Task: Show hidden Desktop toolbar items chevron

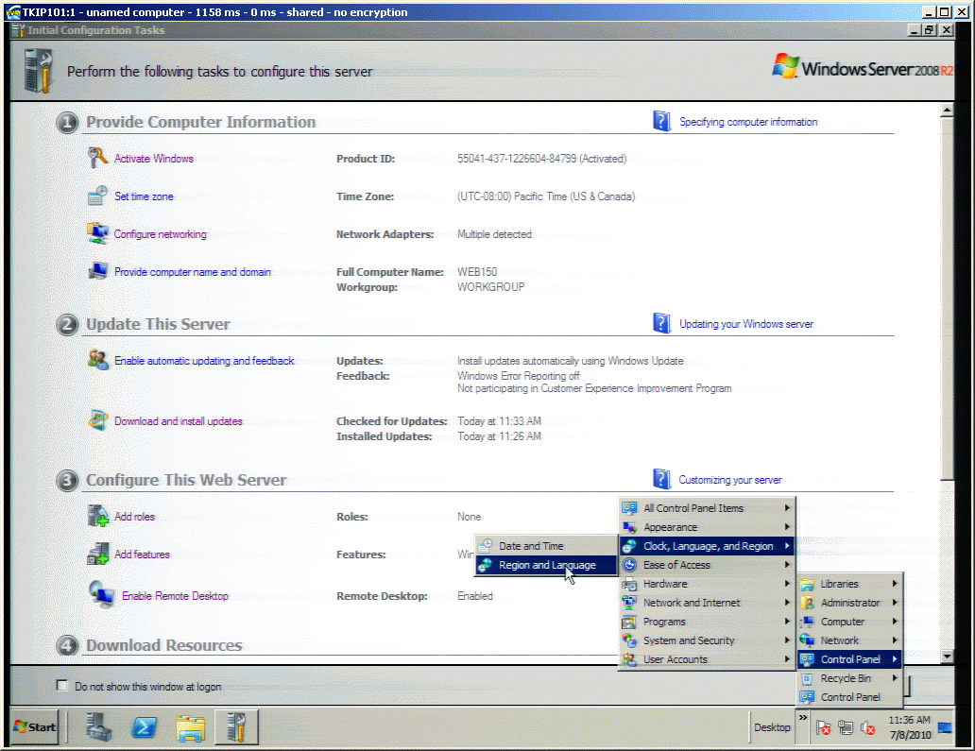Action: coord(803,717)
